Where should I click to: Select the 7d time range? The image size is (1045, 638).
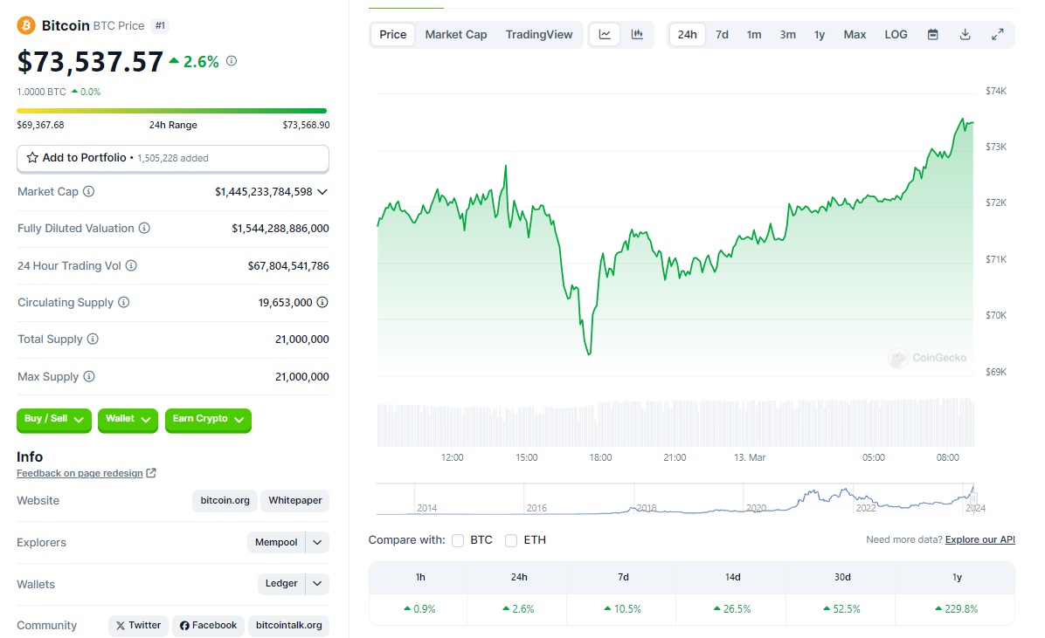tap(722, 35)
